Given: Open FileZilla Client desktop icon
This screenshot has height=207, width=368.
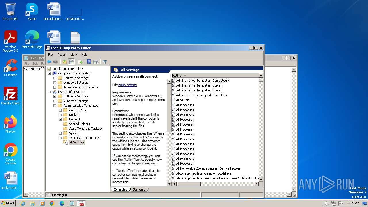Looking at the screenshot, I should [10, 96].
